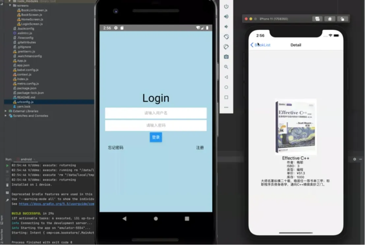Tap the Effective C++ book cover image
This screenshot has height=245, width=365.
(295, 127)
